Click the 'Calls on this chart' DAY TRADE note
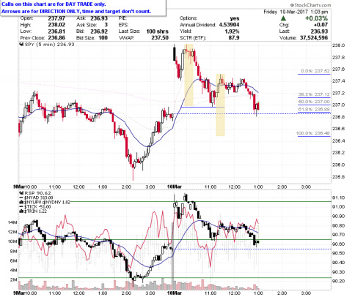 54,4
